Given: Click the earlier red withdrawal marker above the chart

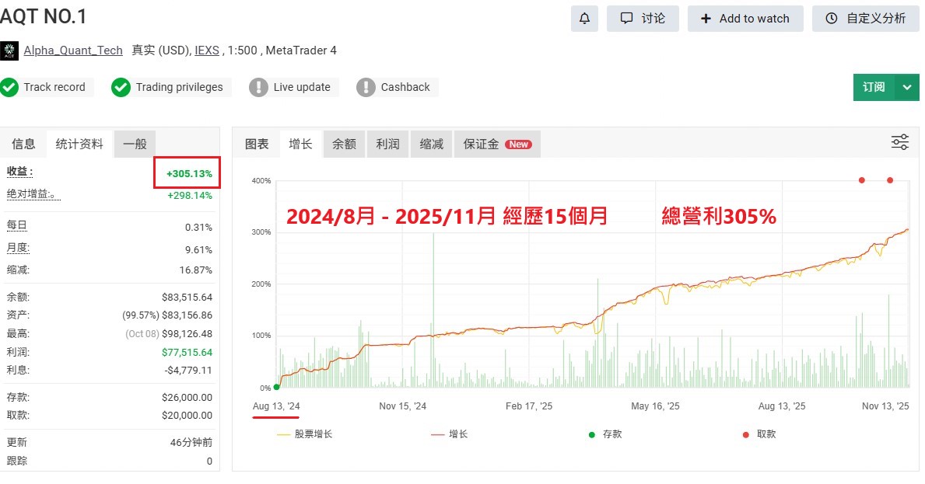Looking at the screenshot, I should (862, 180).
